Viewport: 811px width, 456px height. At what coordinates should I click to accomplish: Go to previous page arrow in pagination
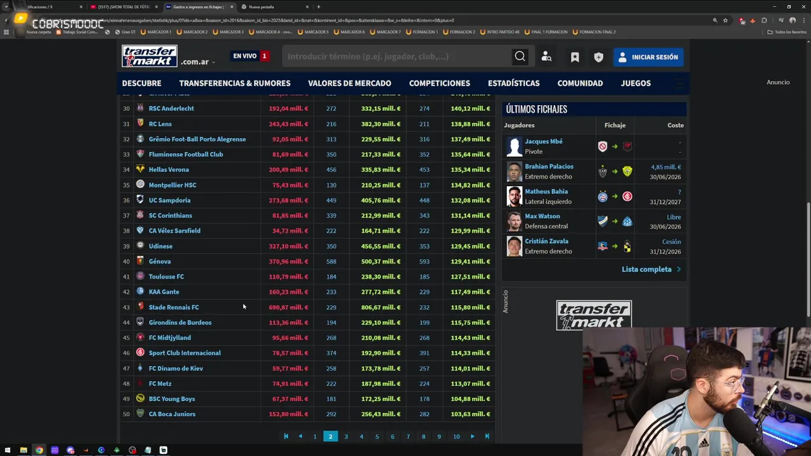(300, 436)
